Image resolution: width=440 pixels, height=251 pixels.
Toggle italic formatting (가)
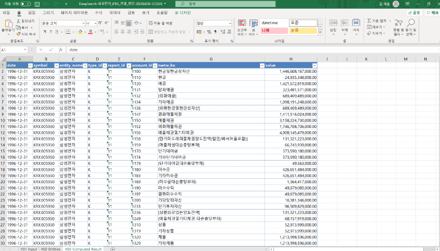51,32
